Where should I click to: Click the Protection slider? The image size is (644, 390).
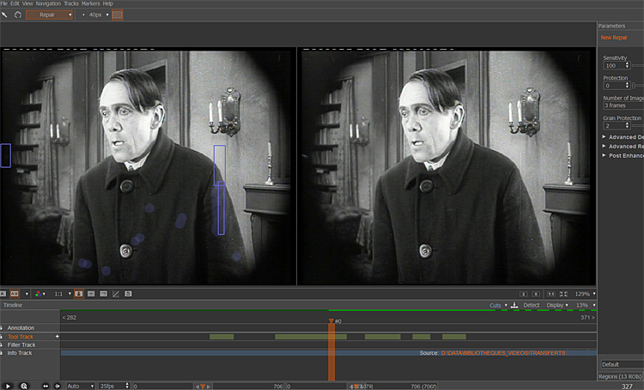pos(638,86)
